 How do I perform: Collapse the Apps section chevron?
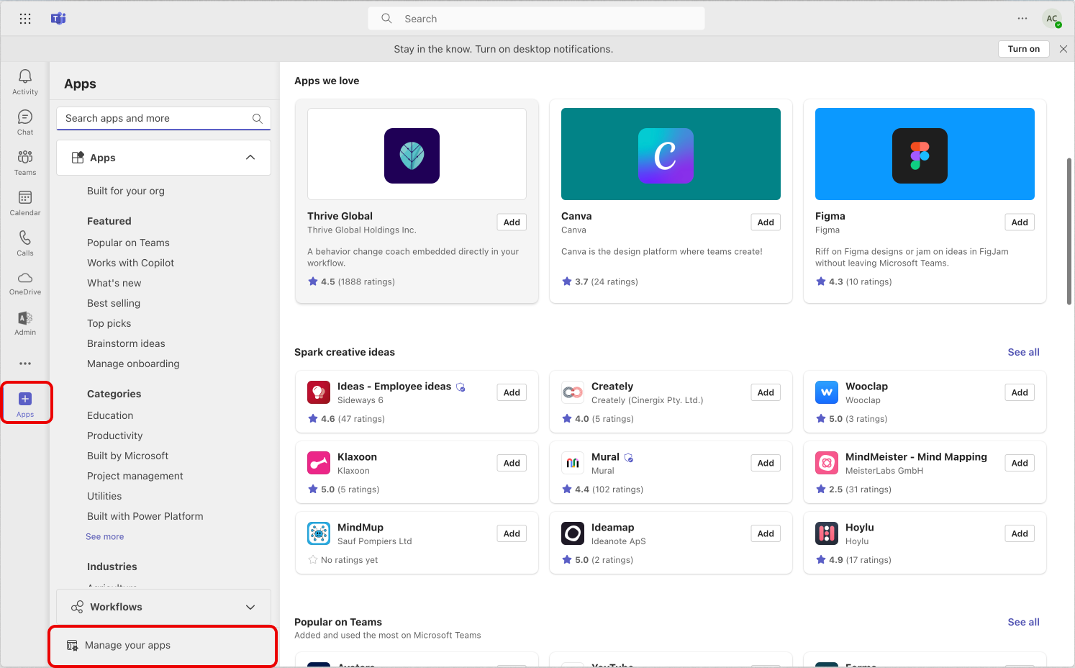pos(250,158)
